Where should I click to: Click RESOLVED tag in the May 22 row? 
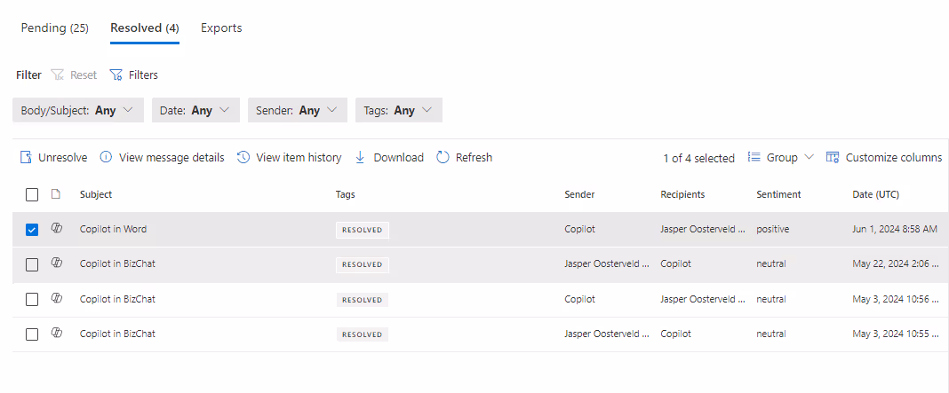pos(363,265)
